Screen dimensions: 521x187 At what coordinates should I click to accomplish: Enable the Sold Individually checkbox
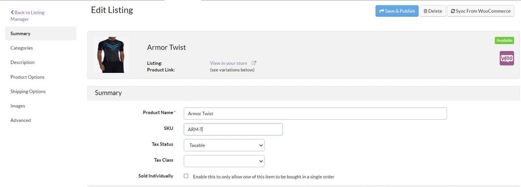click(x=186, y=176)
